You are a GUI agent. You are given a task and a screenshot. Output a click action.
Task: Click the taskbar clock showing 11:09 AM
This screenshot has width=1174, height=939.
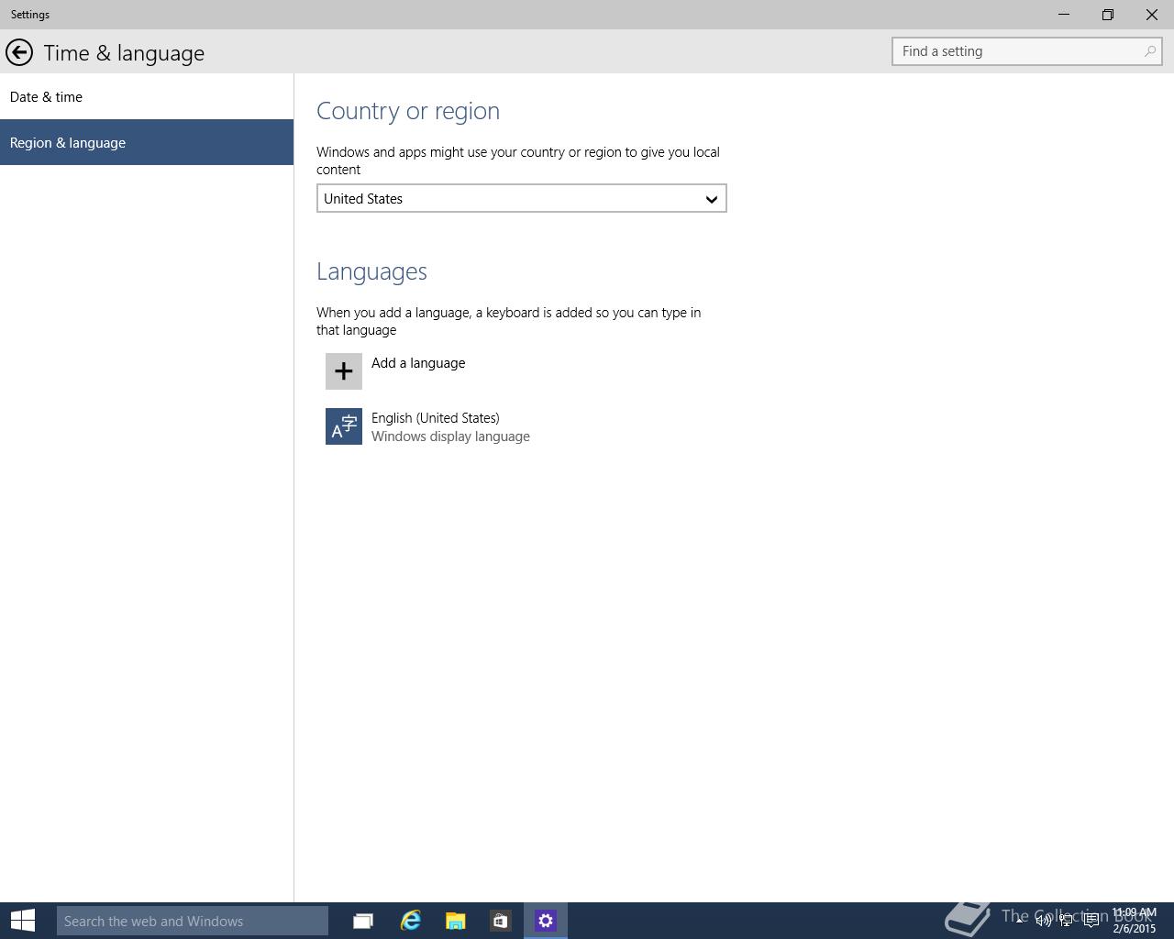click(x=1135, y=921)
